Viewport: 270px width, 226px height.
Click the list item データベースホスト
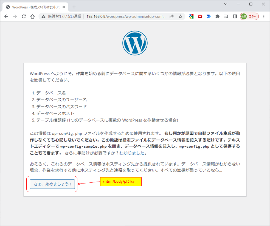(55, 114)
